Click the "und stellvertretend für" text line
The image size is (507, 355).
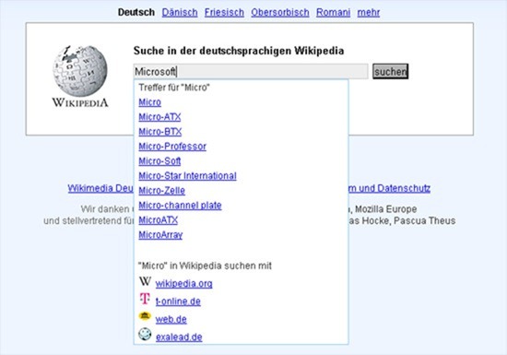88,220
